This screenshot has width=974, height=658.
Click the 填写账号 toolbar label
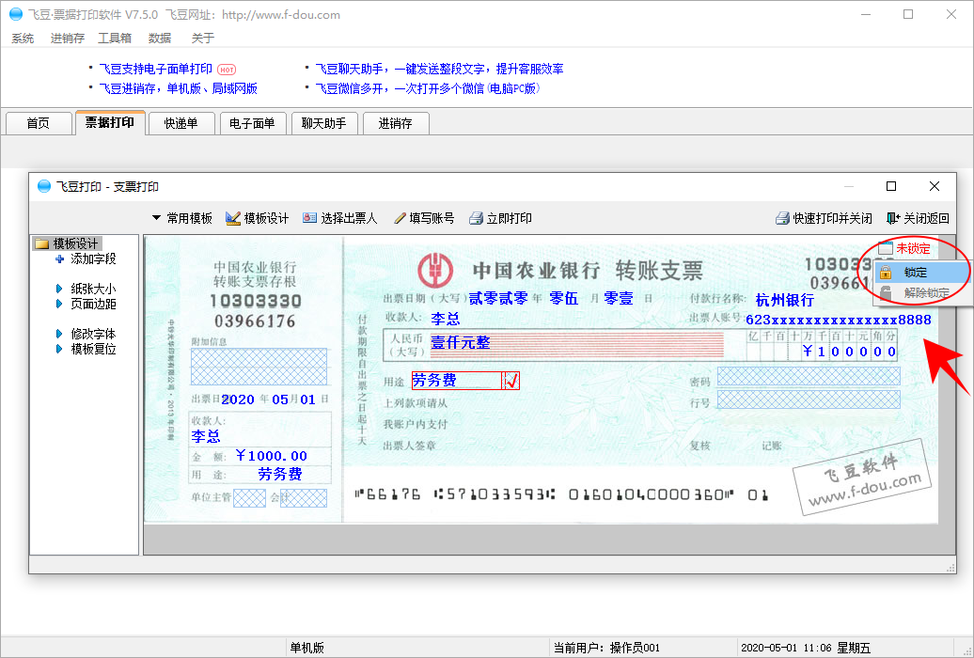tap(432, 218)
